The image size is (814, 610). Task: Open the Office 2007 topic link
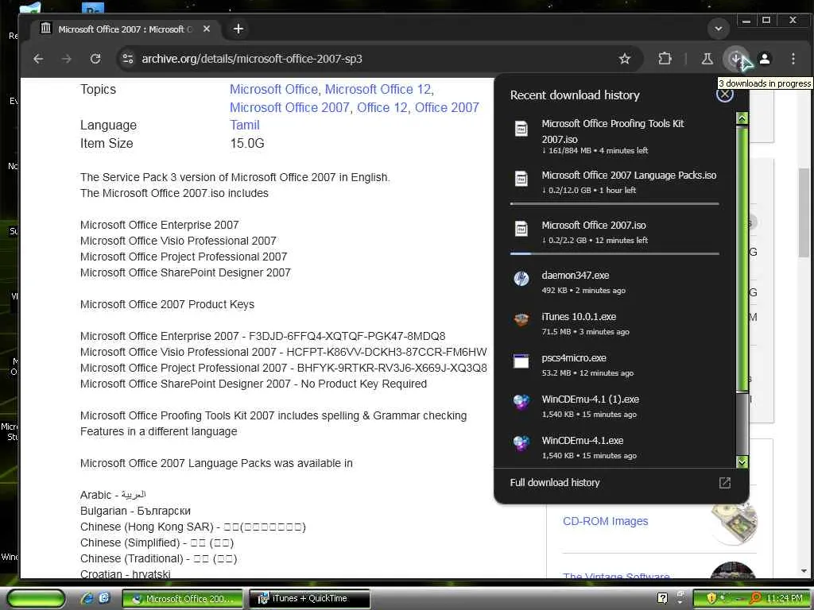[447, 107]
